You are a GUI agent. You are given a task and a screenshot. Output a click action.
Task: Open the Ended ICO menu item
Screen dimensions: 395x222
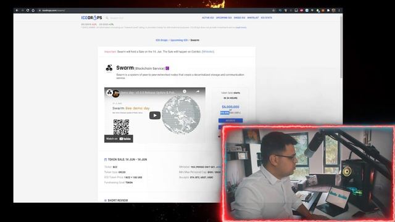pos(239,18)
